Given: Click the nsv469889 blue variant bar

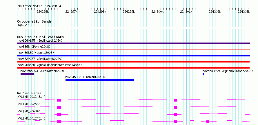Looking at the screenshot, I should pos(133,56).
